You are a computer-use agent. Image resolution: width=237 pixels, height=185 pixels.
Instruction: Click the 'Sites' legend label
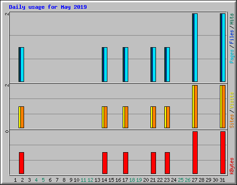pos(232,121)
